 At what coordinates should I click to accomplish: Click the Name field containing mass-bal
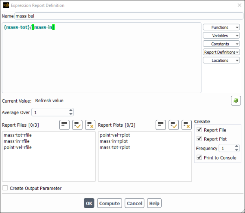click(x=129, y=16)
